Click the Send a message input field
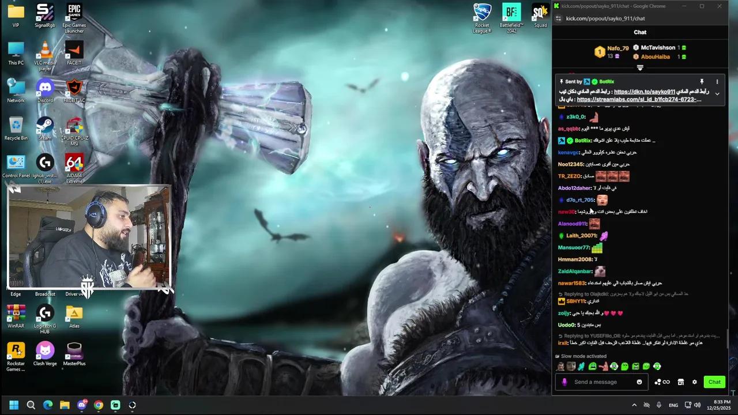Viewport: 738px width, 415px height. 596,382
